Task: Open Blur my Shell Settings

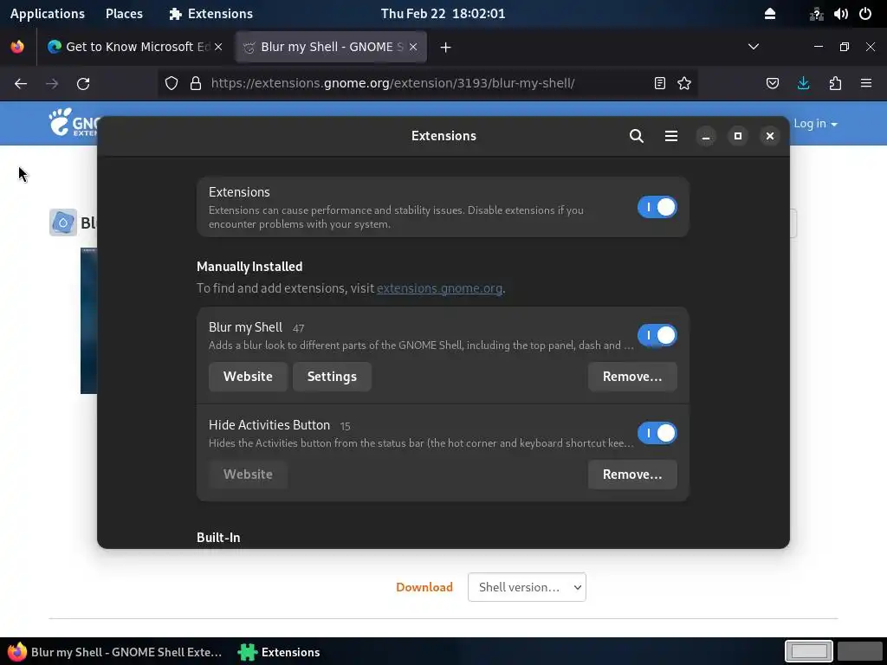Action: click(332, 377)
